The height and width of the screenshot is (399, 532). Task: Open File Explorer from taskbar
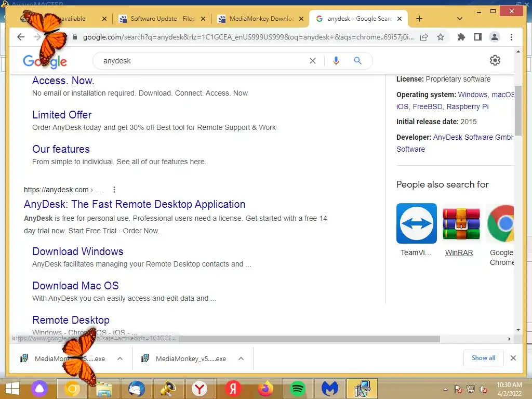click(104, 389)
